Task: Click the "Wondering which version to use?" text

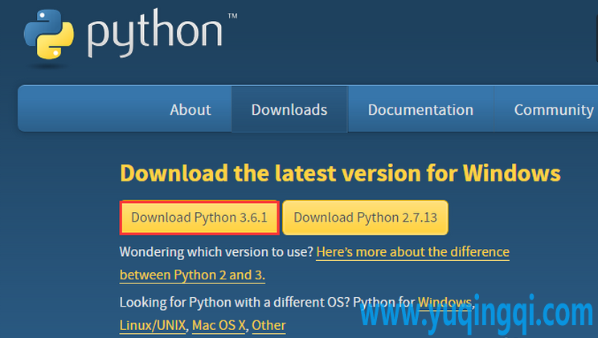Action: pyautogui.click(x=216, y=252)
